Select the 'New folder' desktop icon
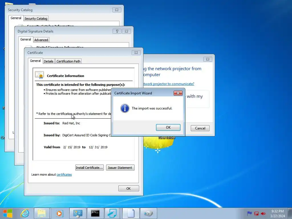Viewport: 292px width, 219px height. click(x=167, y=137)
